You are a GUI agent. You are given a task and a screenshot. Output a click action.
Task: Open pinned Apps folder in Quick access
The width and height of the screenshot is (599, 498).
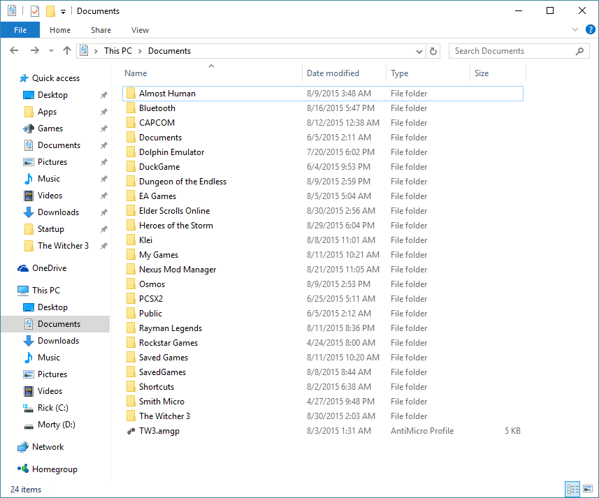click(x=47, y=112)
